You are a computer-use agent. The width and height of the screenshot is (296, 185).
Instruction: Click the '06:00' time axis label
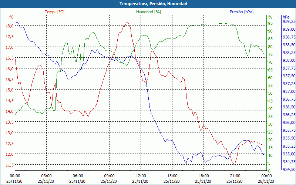(x=78, y=176)
